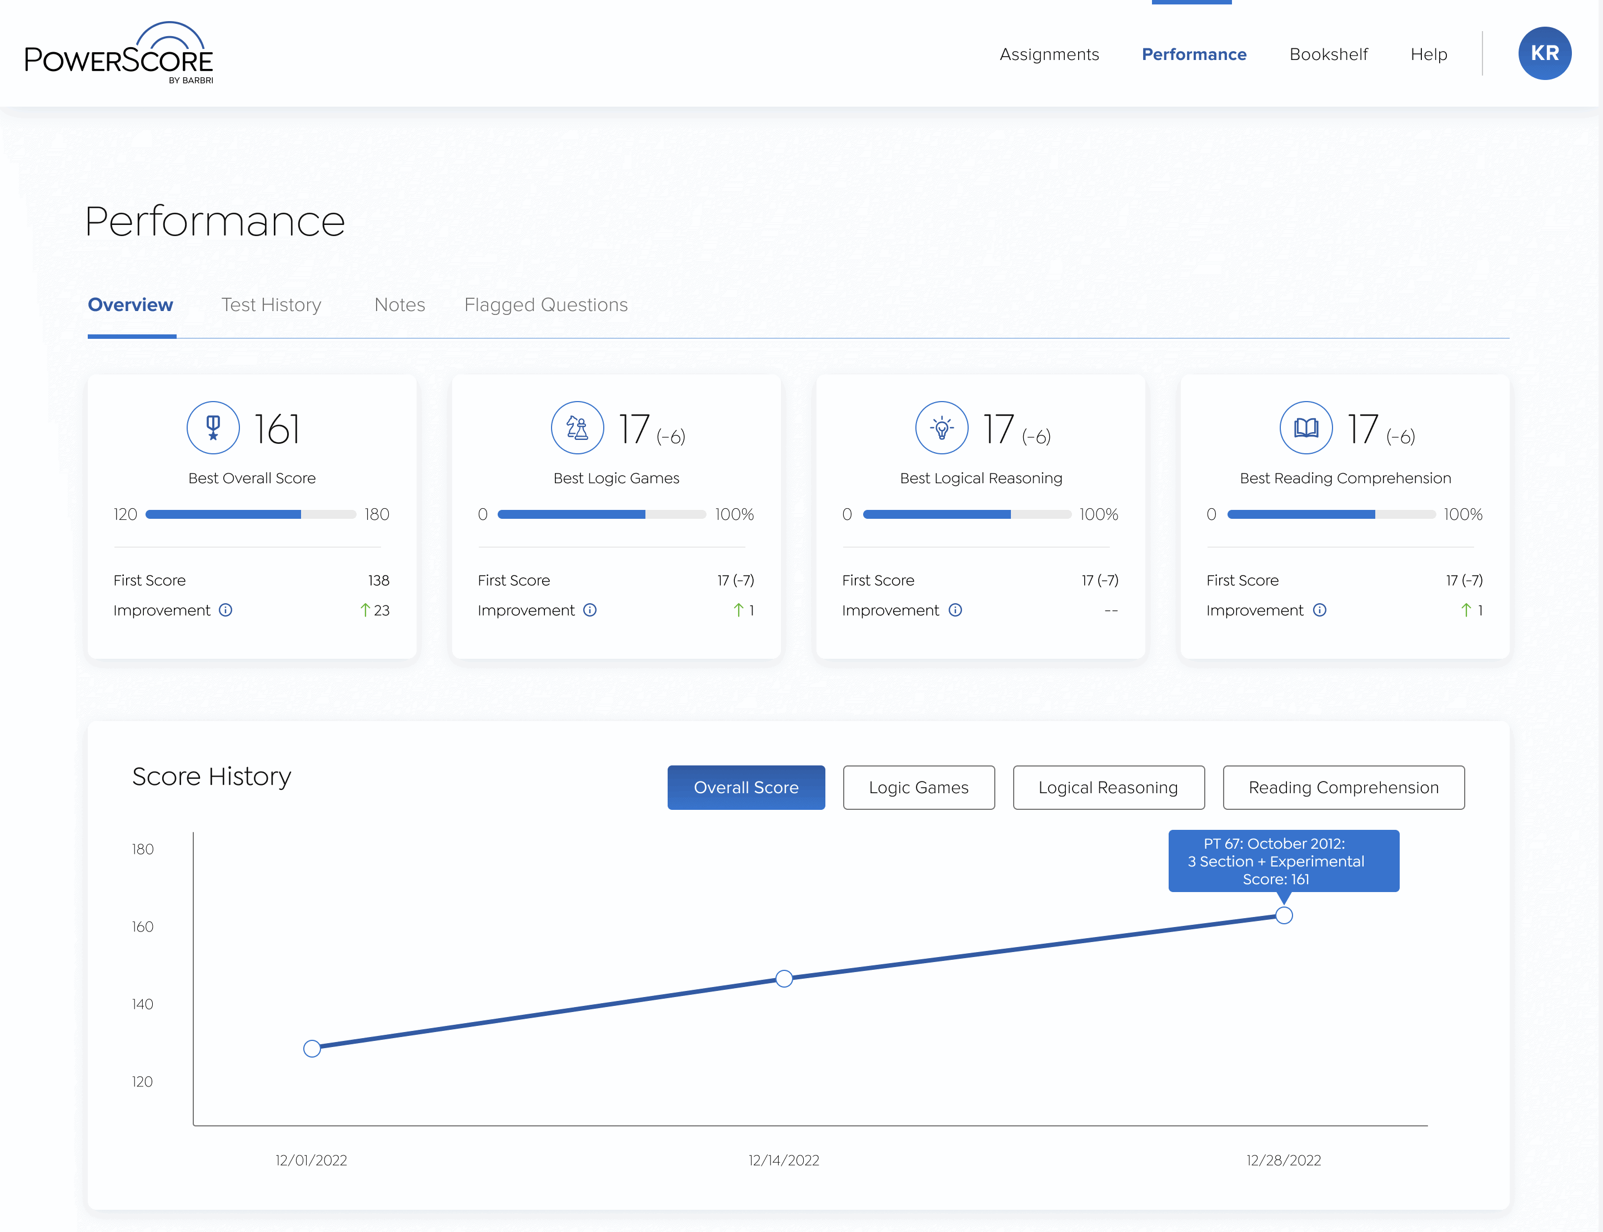Click the 180 y-axis label on chart
1603x1232 pixels.
point(142,849)
